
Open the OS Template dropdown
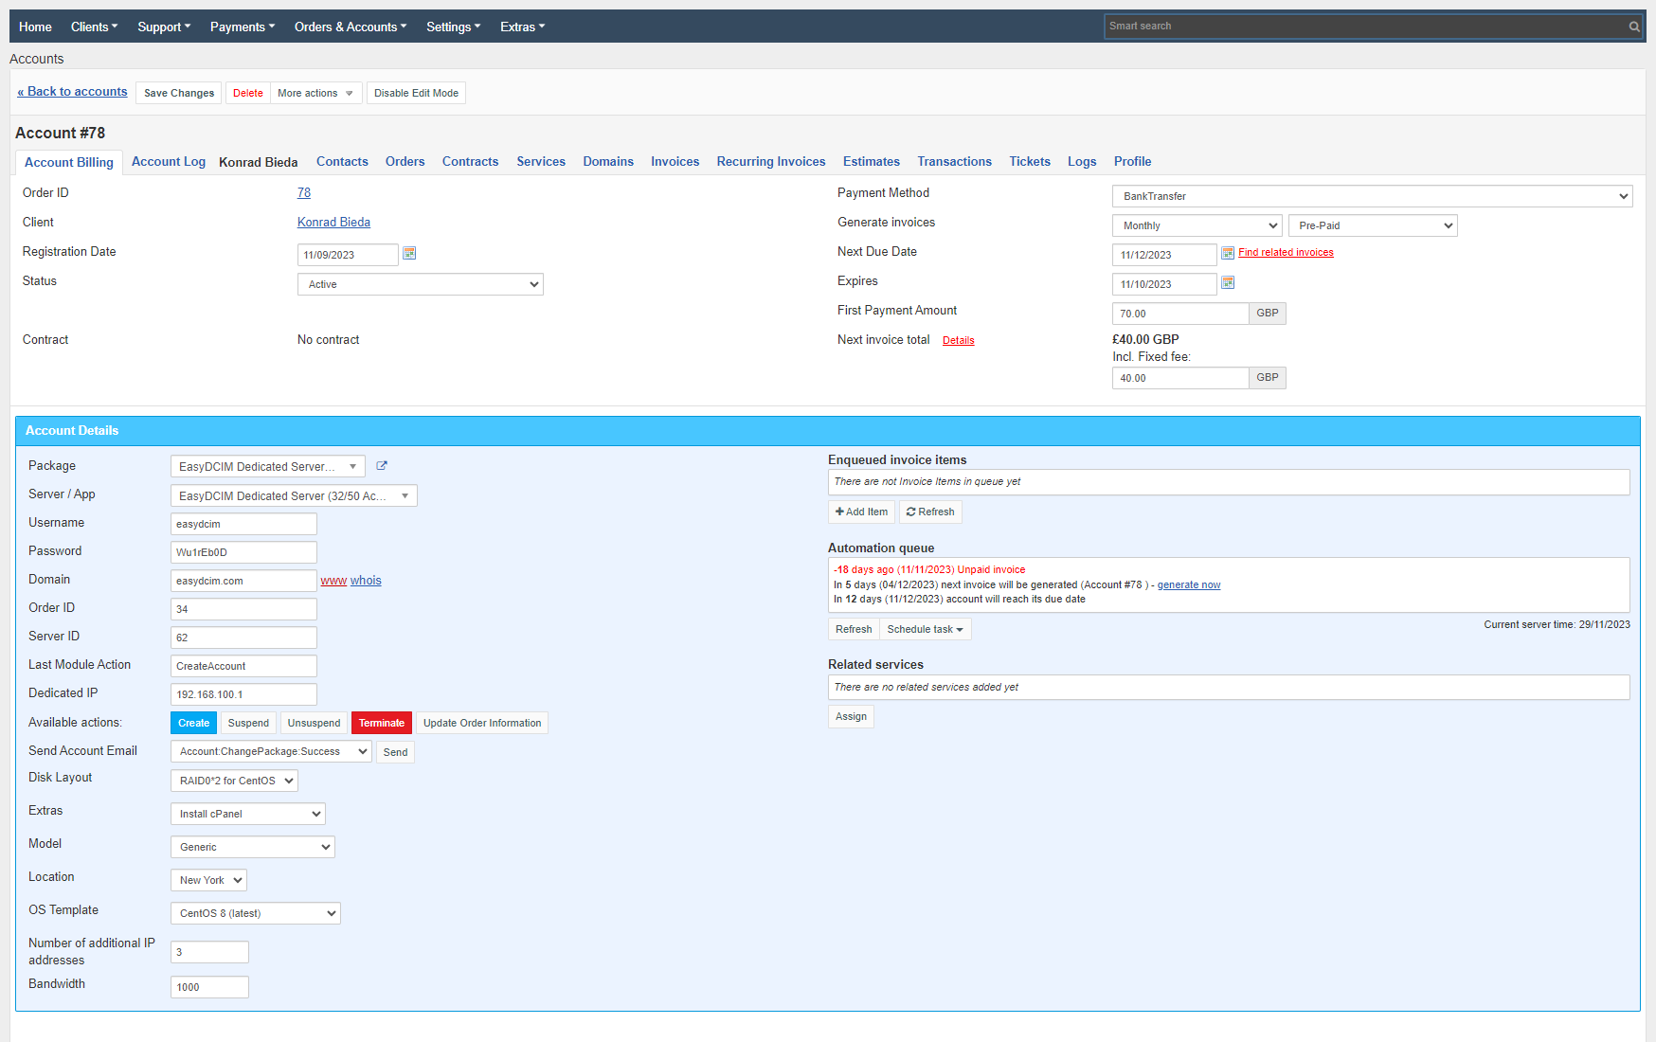coord(256,913)
